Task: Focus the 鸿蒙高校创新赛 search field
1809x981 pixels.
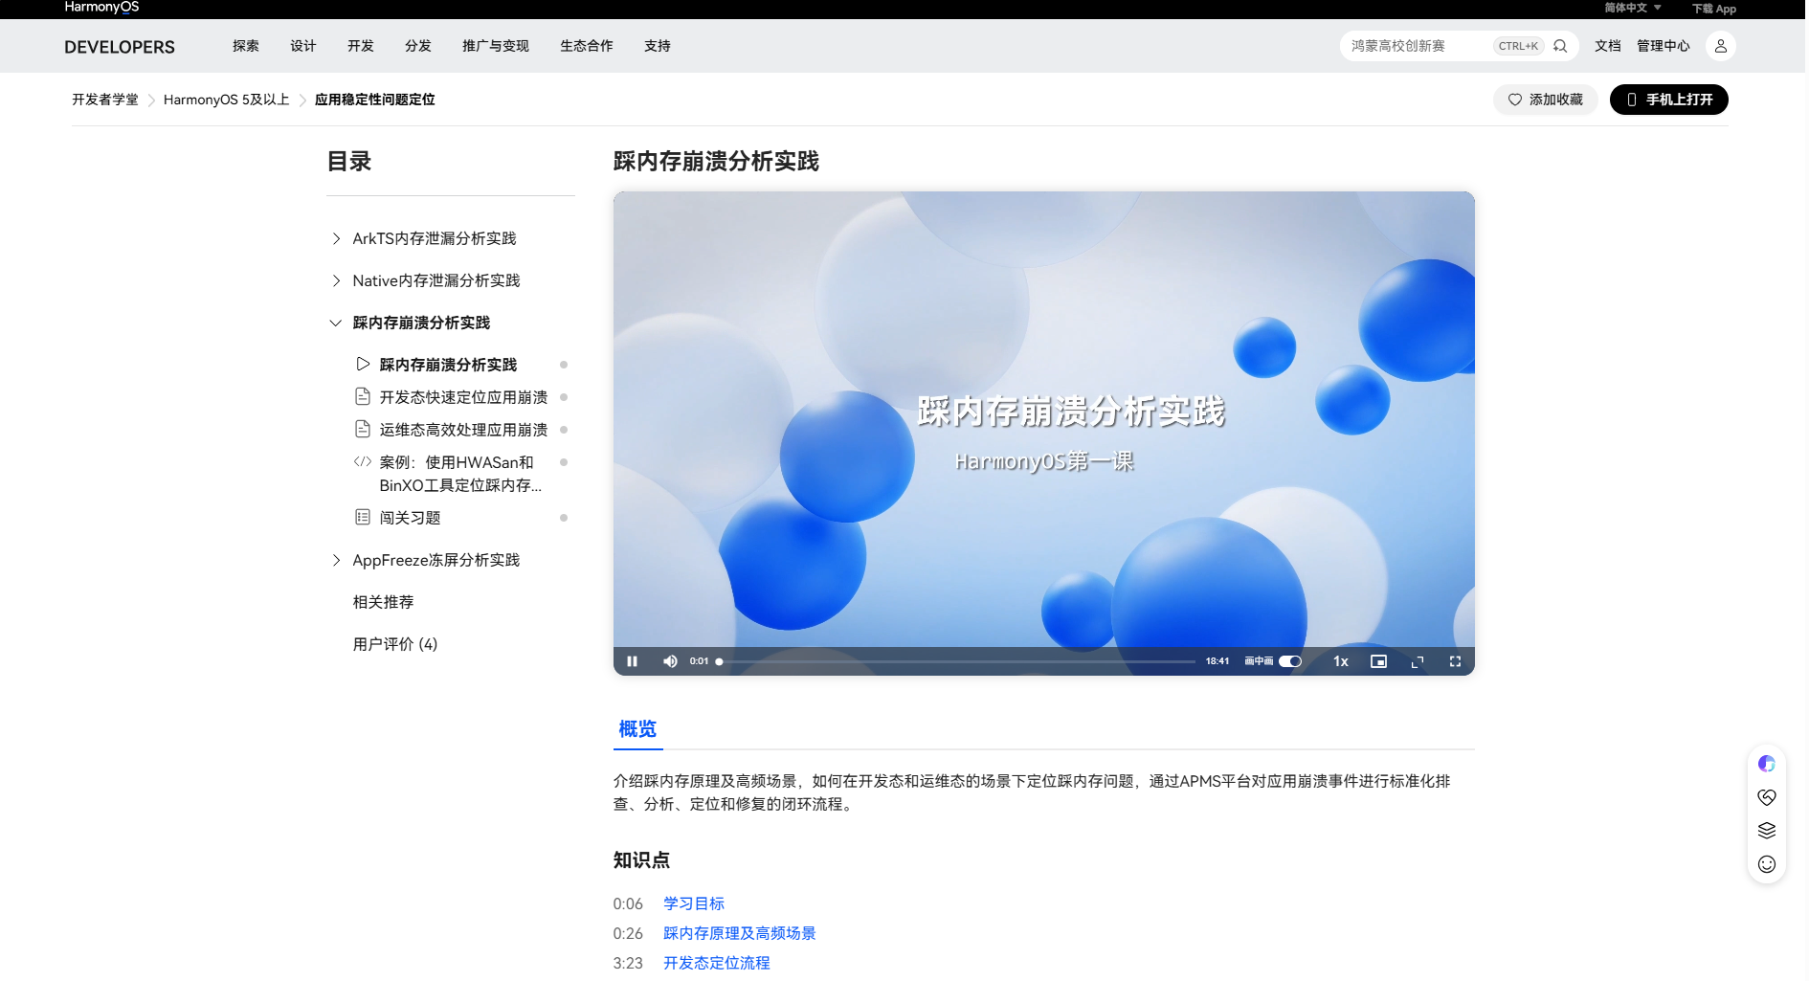Action: pos(1417,46)
